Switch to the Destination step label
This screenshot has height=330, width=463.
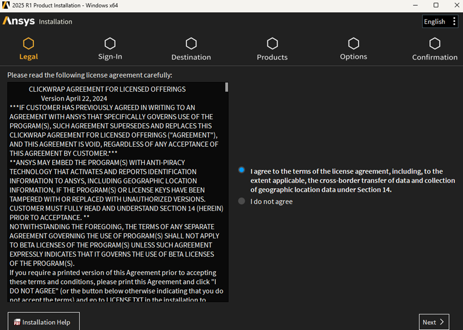[191, 57]
